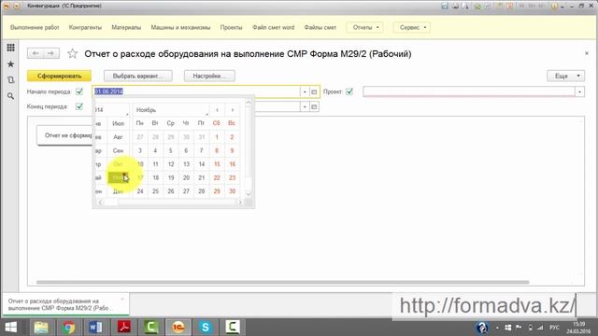
Task: Close the report tab with X
Action: tap(587, 53)
